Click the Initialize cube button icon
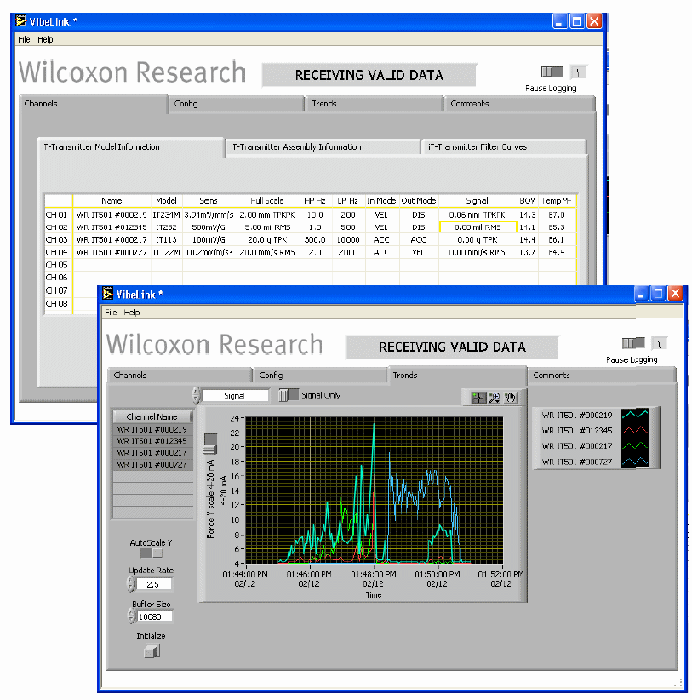The width and height of the screenshot is (692, 700). pos(151,651)
